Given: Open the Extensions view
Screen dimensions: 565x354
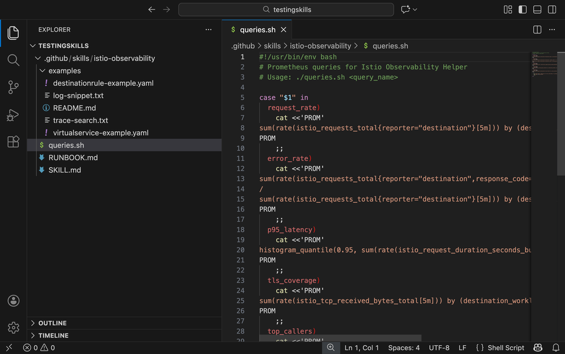Looking at the screenshot, I should pyautogui.click(x=13, y=142).
